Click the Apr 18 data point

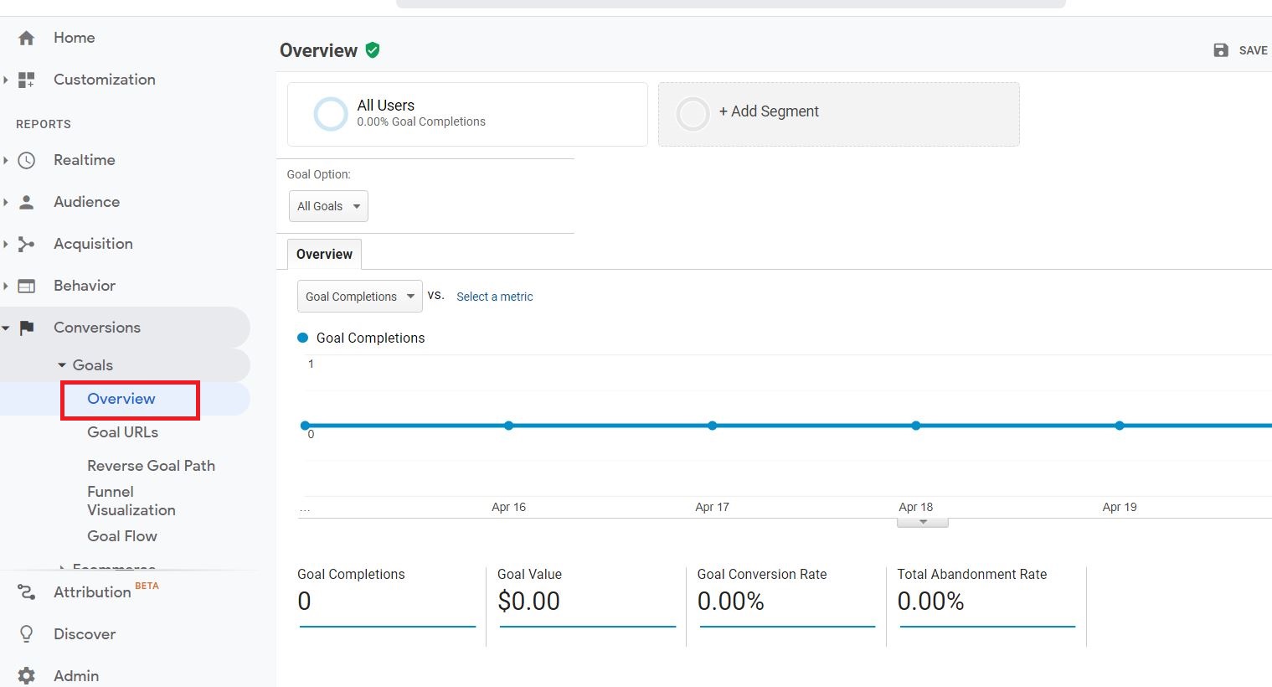tap(916, 426)
